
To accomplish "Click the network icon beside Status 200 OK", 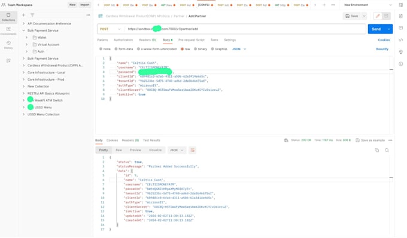I will pyautogui.click(x=286, y=141).
